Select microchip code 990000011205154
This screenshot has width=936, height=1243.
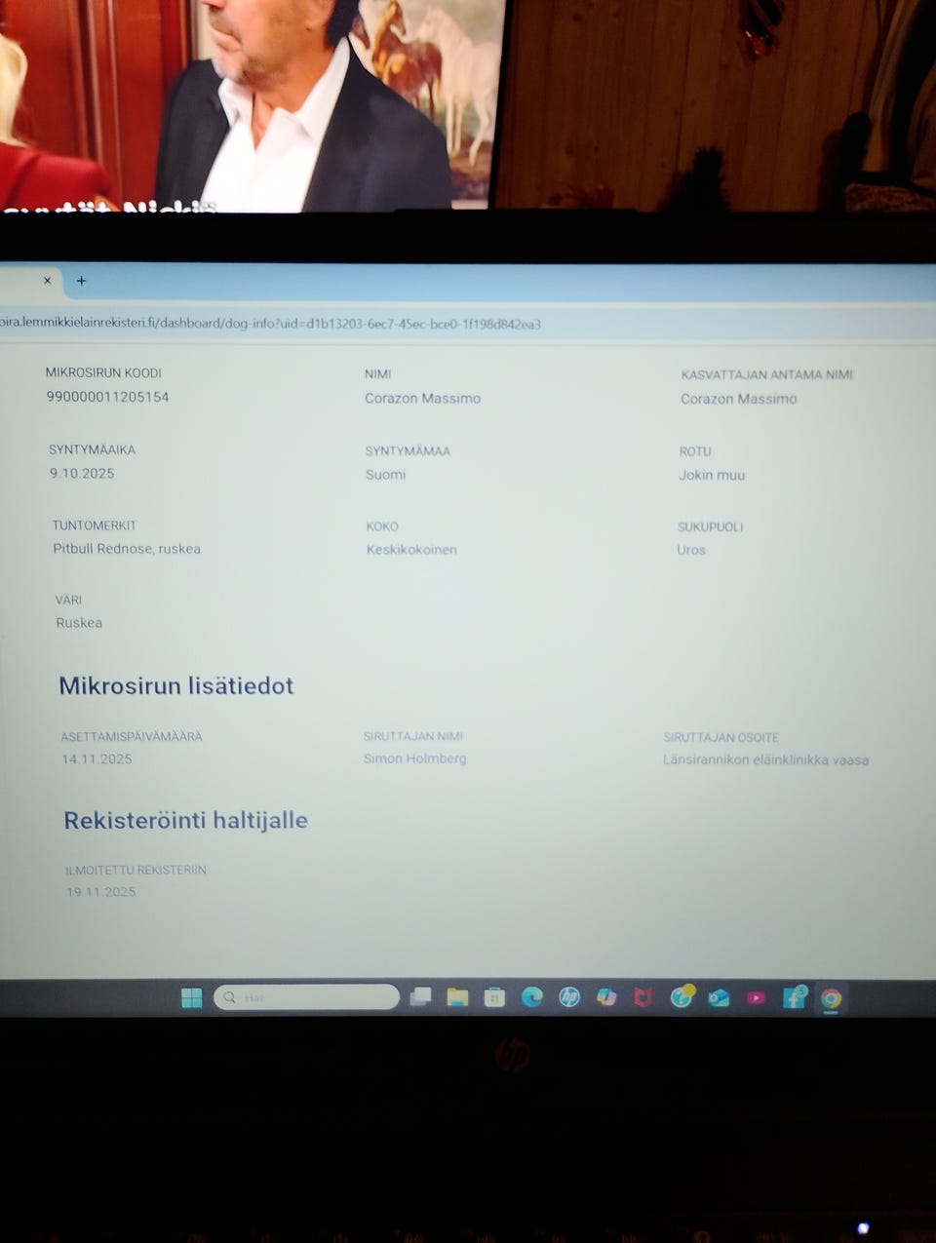coord(107,397)
